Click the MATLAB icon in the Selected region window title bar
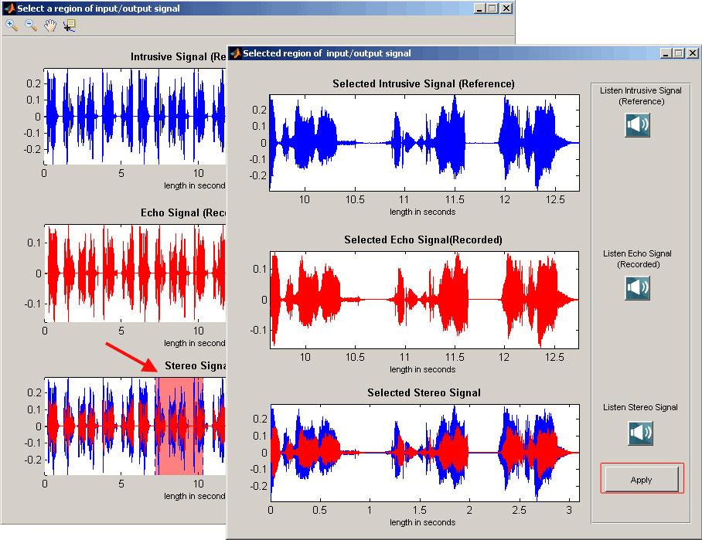The width and height of the screenshot is (702, 540). [x=235, y=53]
